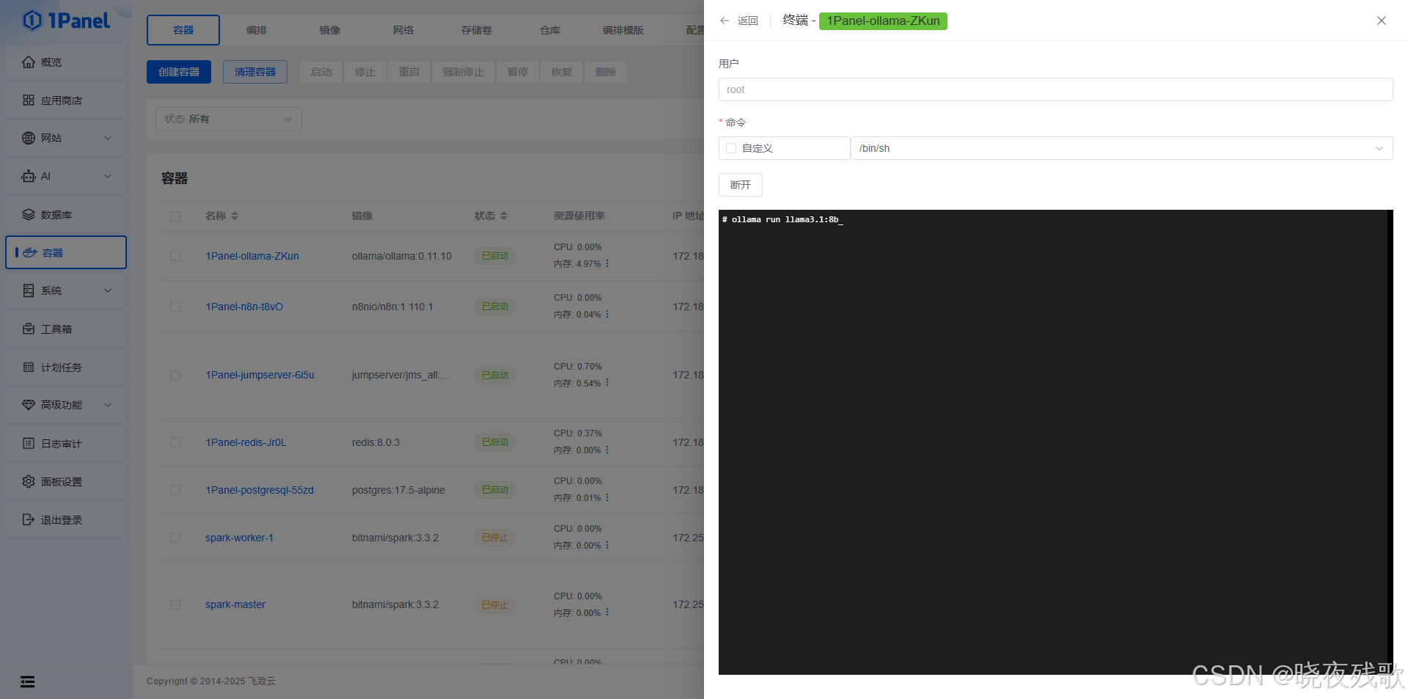Viewport: 1408px width, 699px height.
Task: Click the 退出登录 logout icon
Action: (29, 519)
